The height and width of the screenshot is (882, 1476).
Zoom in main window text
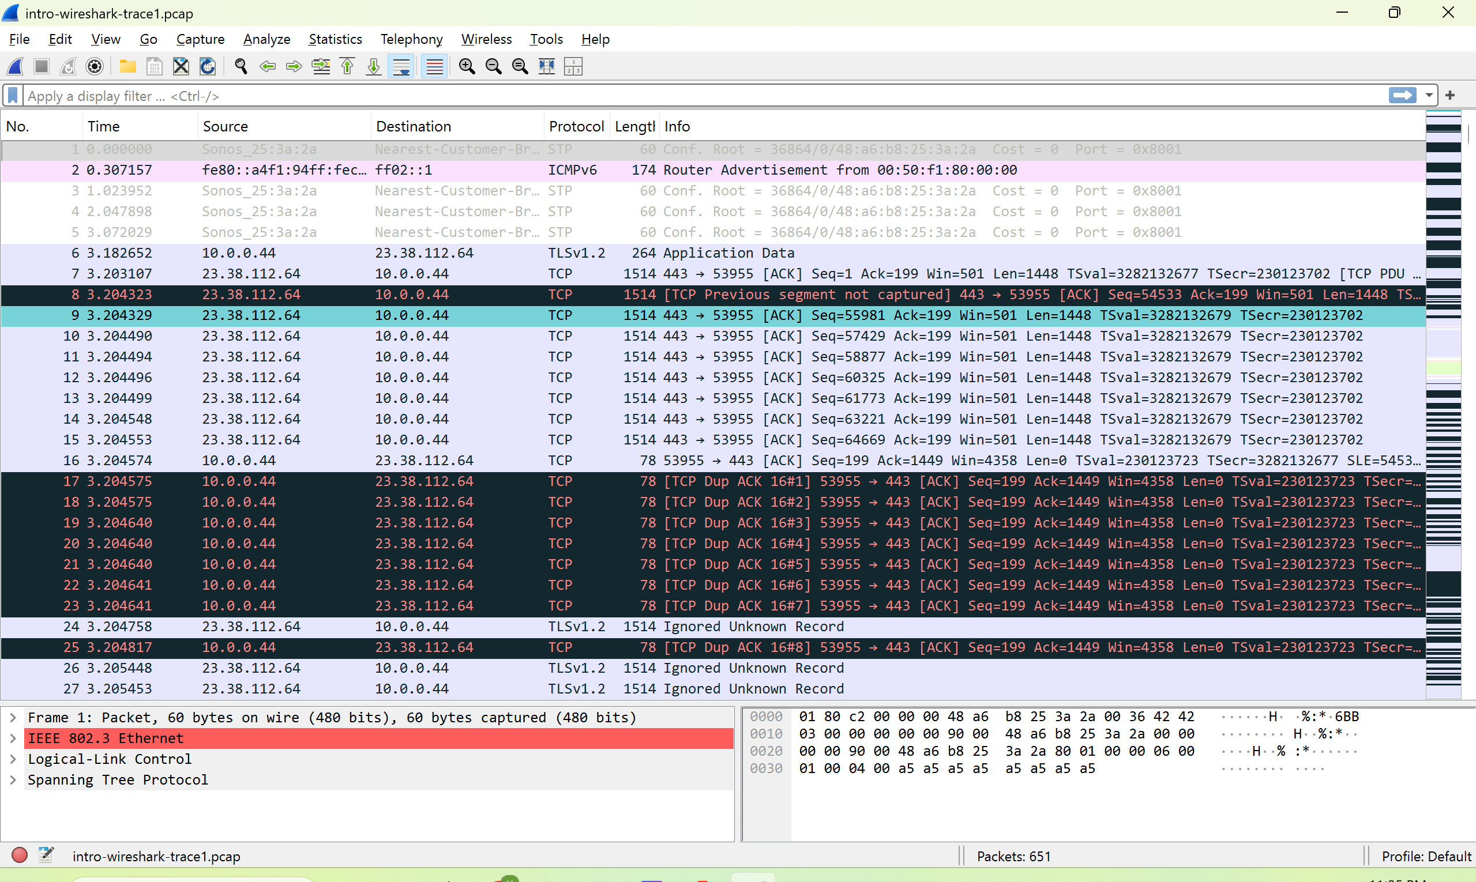[x=467, y=66]
